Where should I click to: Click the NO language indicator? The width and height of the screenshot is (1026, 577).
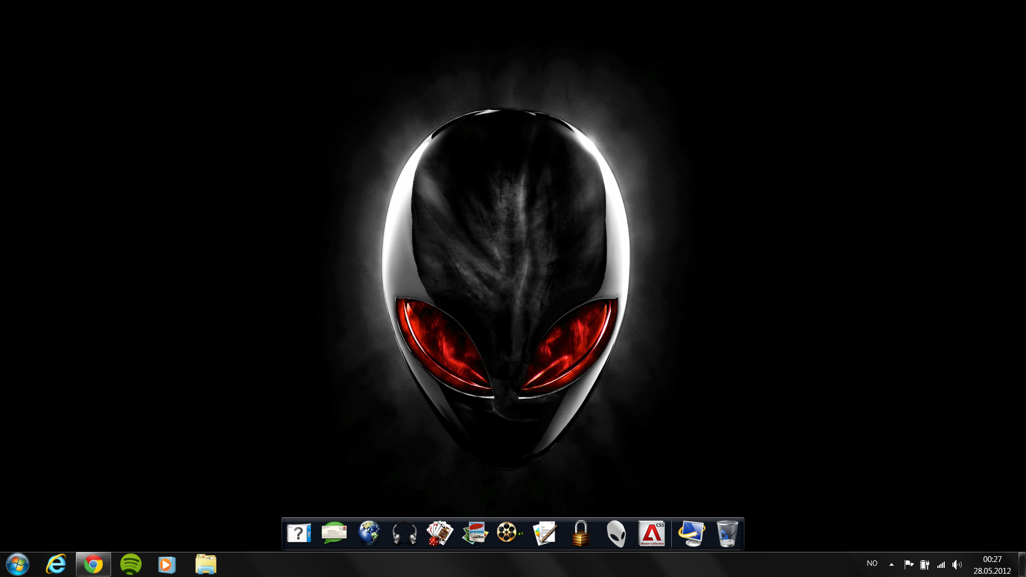(872, 564)
